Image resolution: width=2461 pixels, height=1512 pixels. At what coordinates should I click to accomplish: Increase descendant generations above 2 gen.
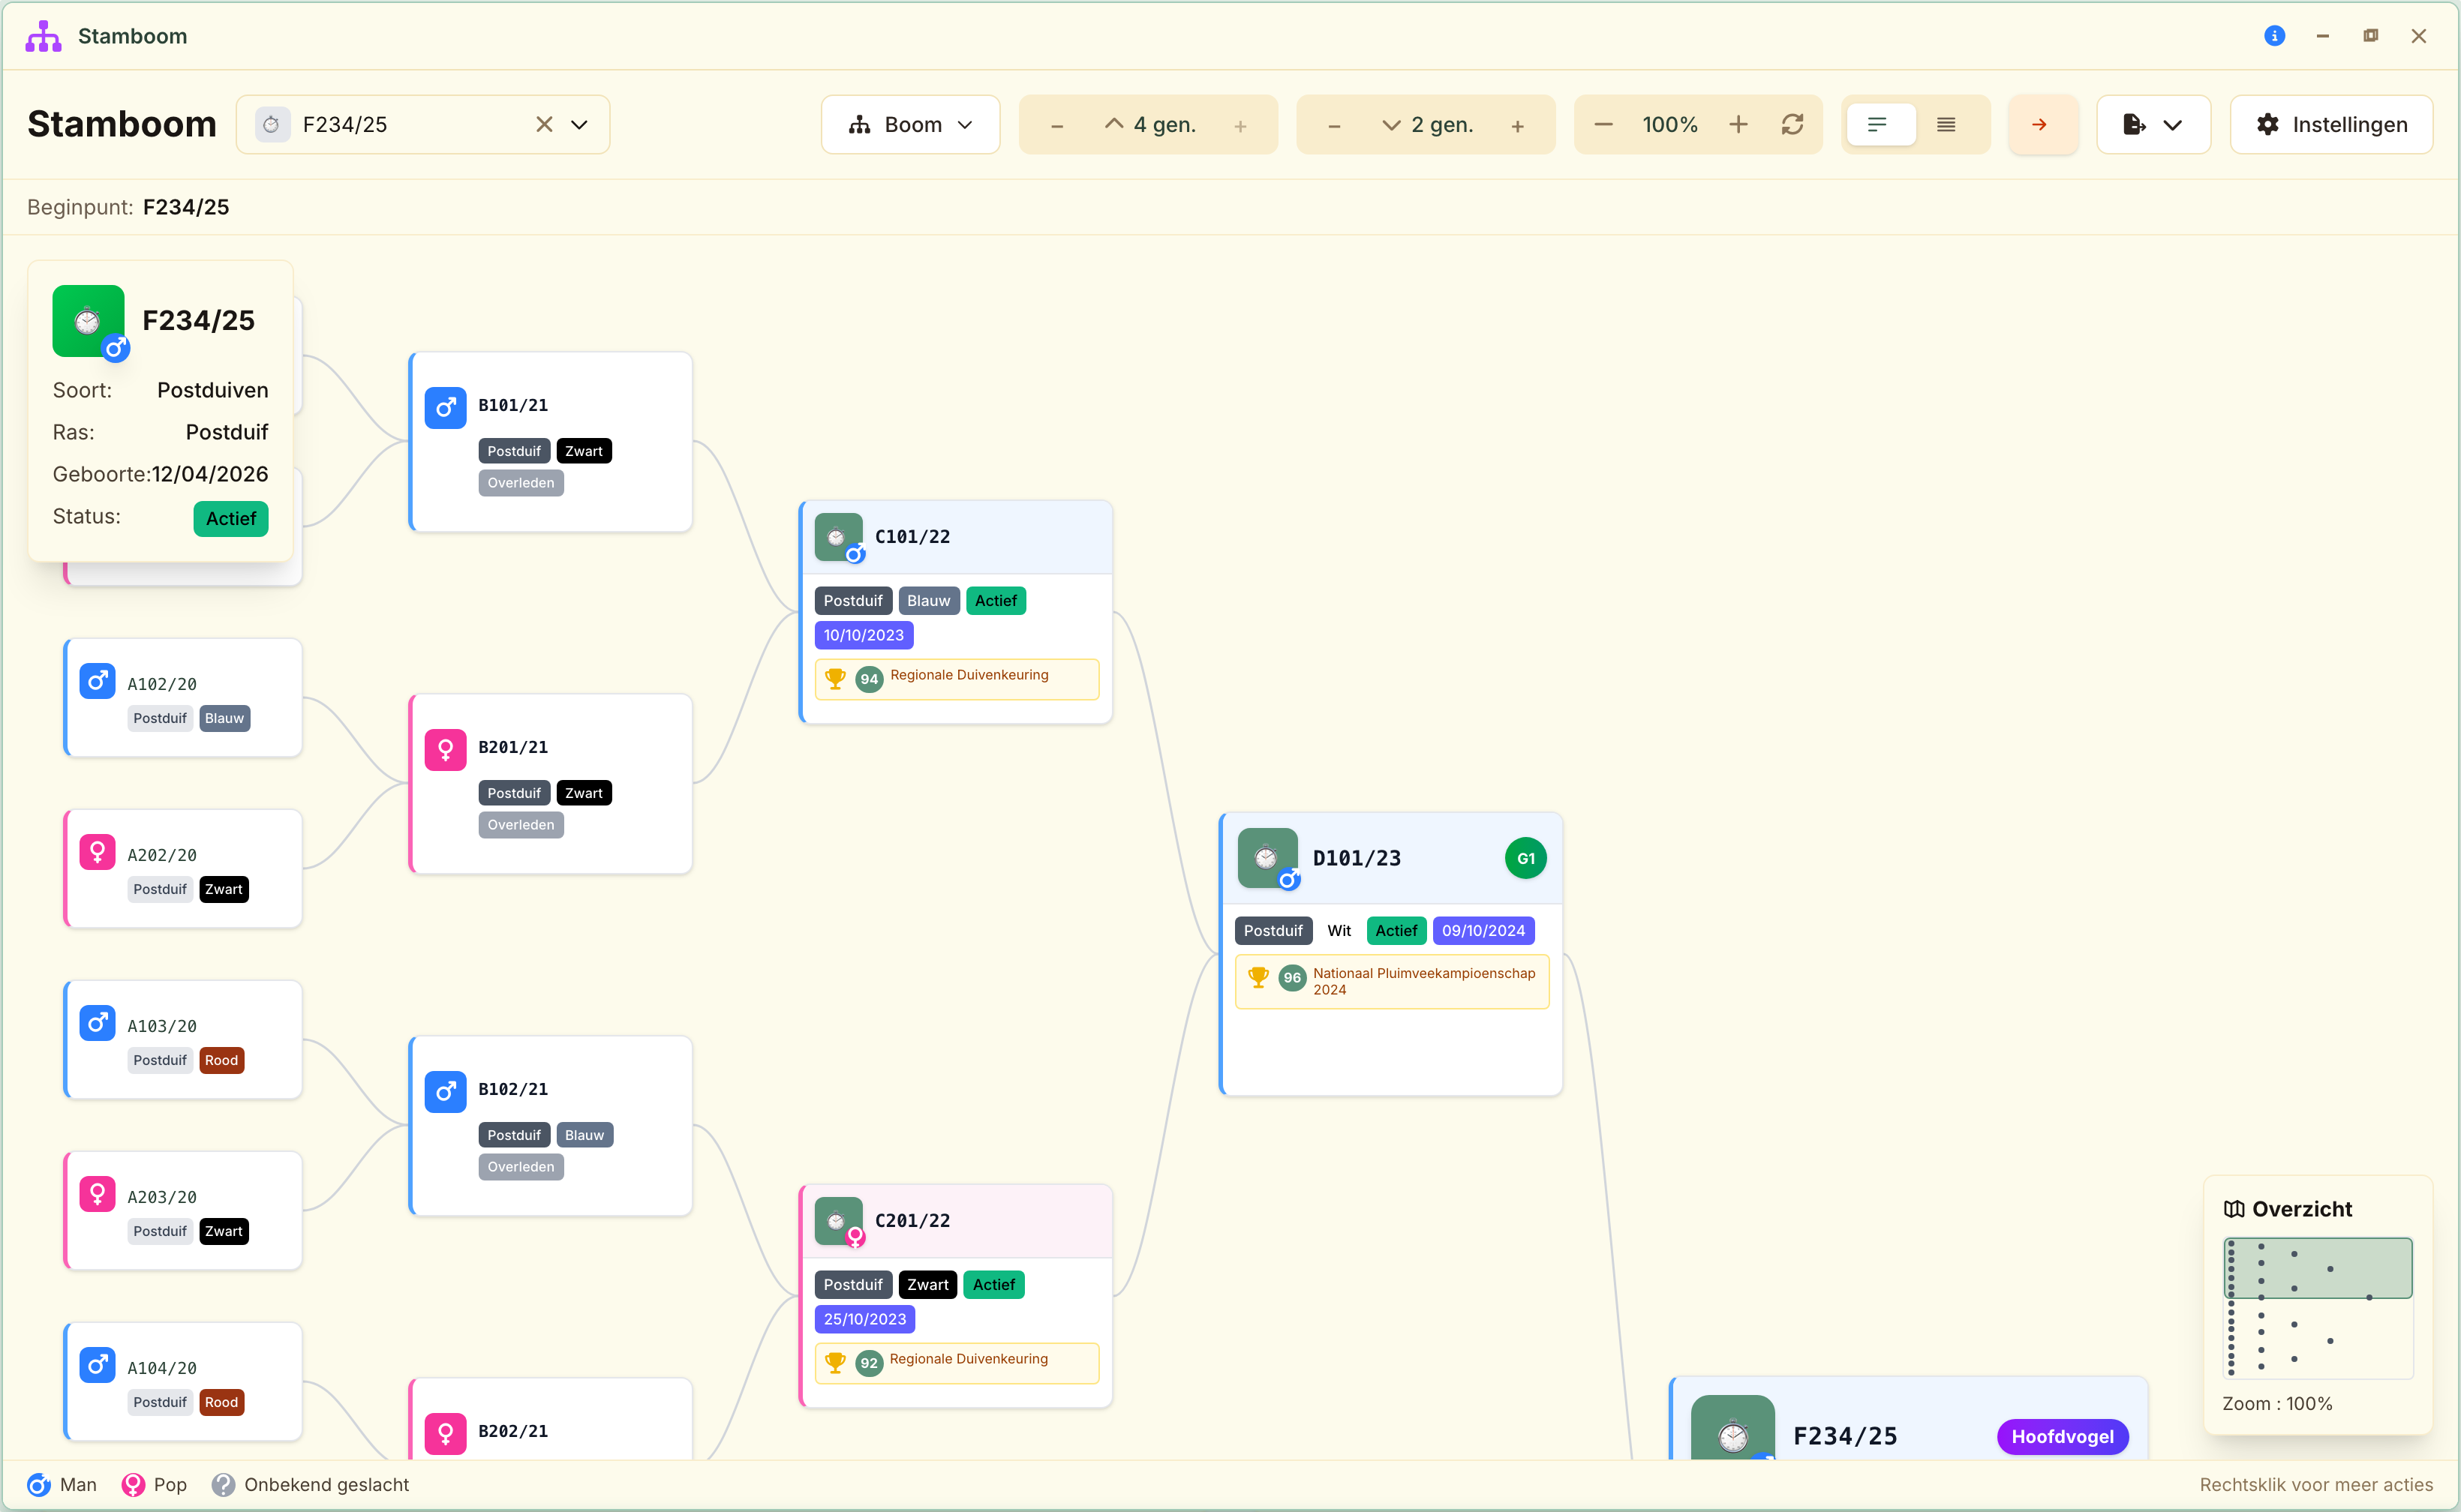click(1518, 125)
